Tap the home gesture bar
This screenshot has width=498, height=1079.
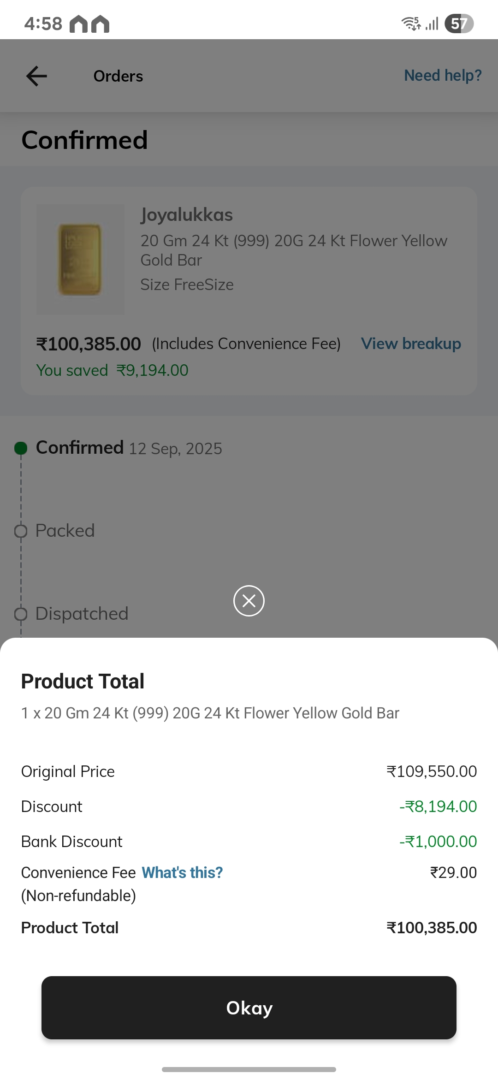[249, 1069]
